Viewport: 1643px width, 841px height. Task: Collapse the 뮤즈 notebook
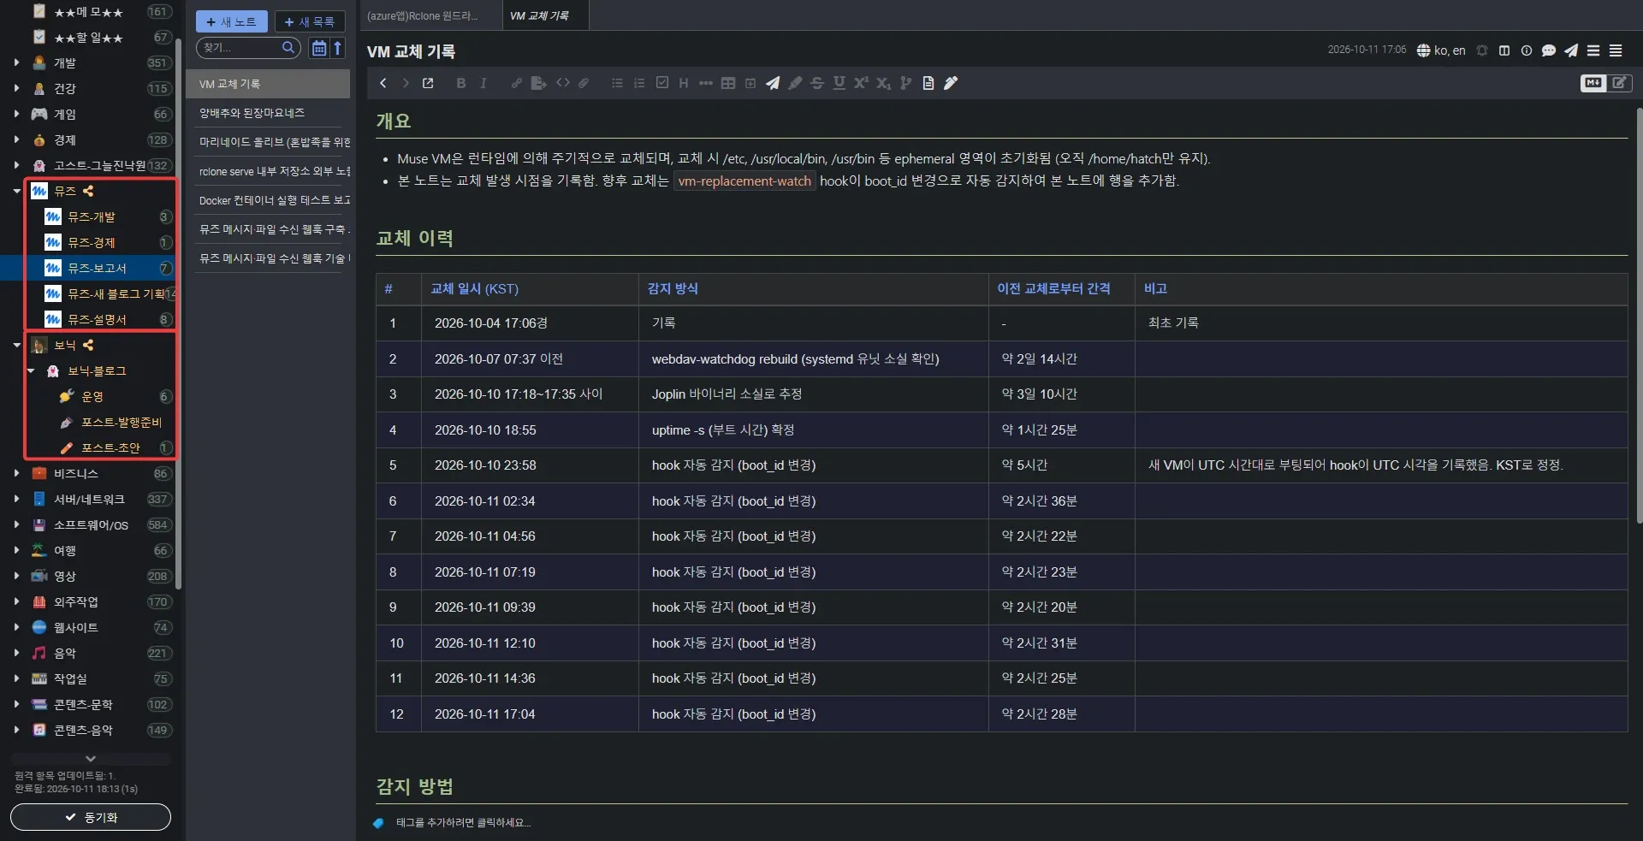[x=16, y=191]
